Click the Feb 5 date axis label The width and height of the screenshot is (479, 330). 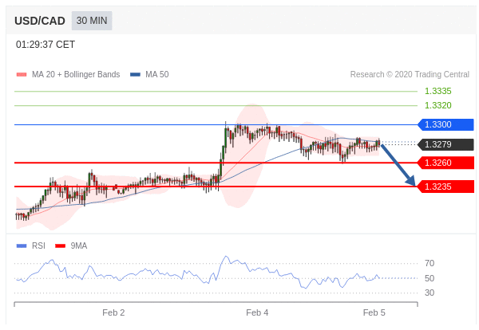click(x=374, y=312)
